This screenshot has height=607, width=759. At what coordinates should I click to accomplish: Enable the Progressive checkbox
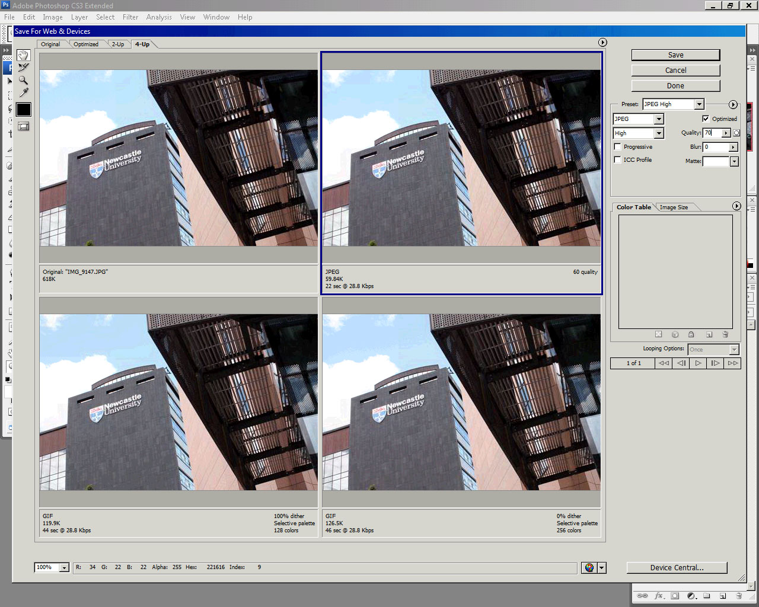pyautogui.click(x=618, y=146)
